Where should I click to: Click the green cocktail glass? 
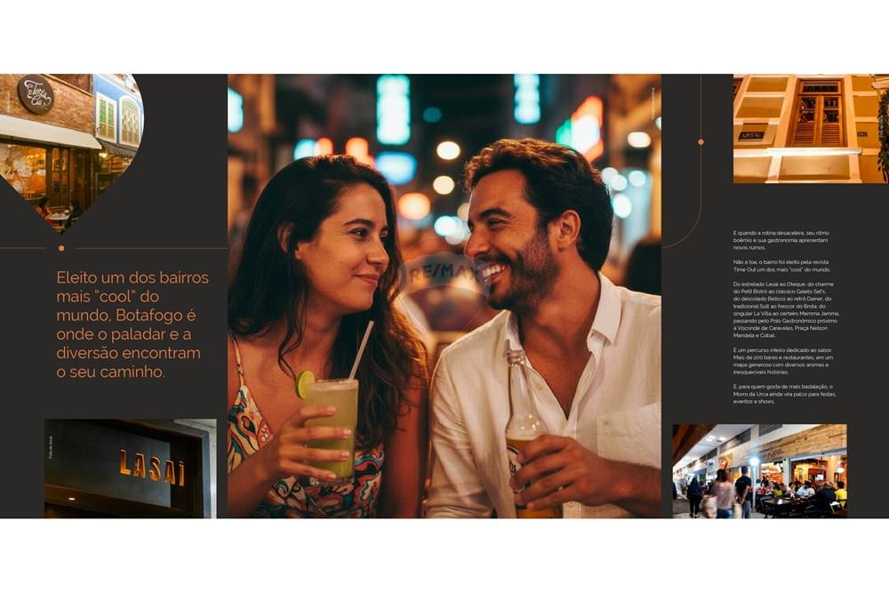(x=332, y=428)
